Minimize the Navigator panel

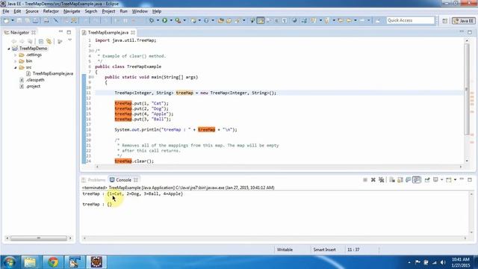click(60, 31)
